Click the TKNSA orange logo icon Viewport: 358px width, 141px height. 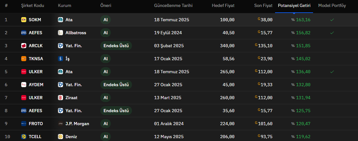point(24,59)
